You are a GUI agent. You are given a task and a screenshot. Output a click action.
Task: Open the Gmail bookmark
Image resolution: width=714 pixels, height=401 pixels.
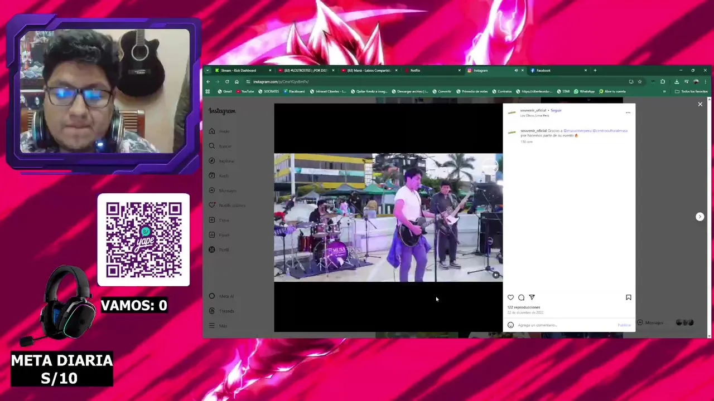click(x=225, y=91)
